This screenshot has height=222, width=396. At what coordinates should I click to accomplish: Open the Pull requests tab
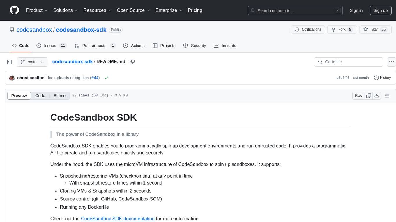pyautogui.click(x=95, y=46)
